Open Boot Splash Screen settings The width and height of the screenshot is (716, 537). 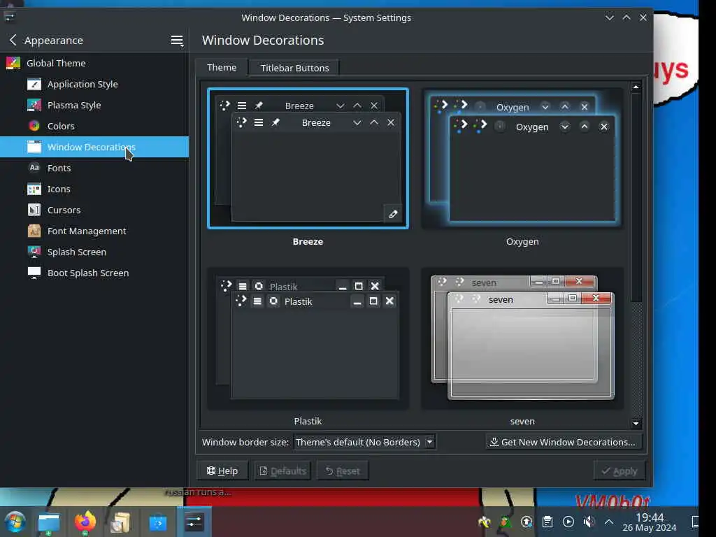[x=94, y=273]
